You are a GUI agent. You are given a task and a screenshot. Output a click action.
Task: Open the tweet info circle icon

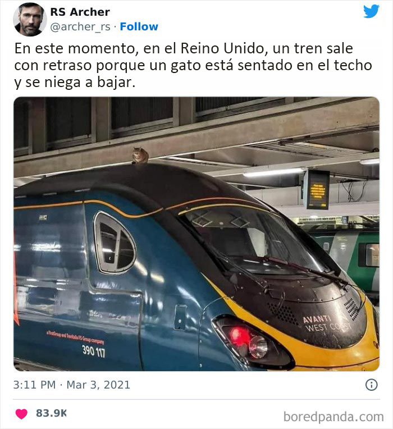click(371, 385)
